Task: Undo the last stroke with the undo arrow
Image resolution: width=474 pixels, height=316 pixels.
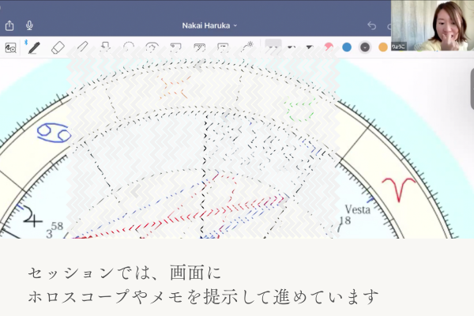Action: tap(371, 26)
